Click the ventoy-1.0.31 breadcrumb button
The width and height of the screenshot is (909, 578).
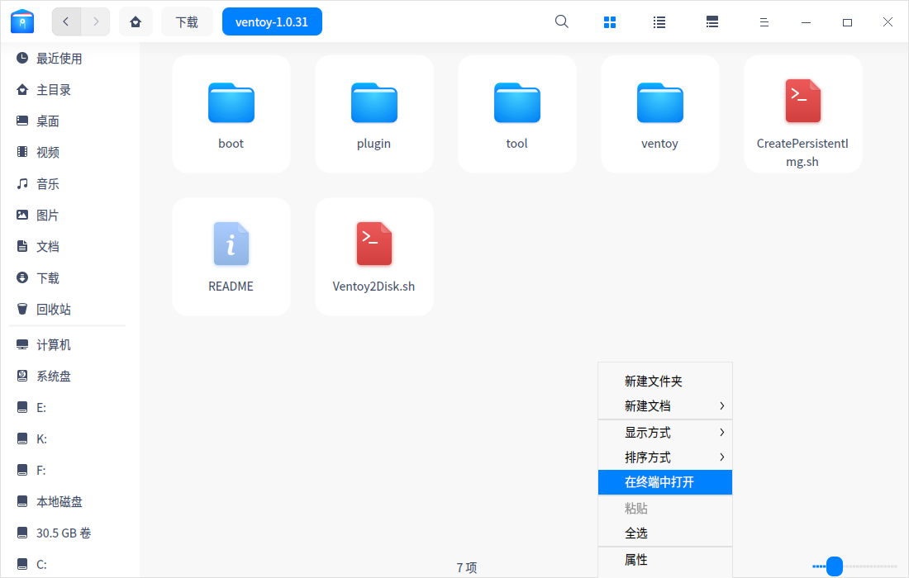[x=272, y=21]
